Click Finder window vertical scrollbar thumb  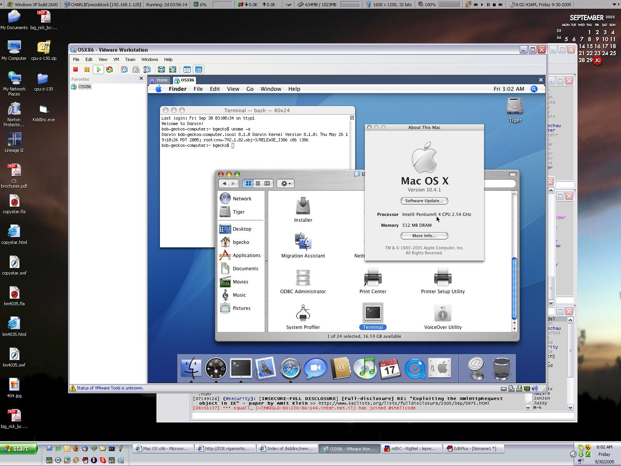pos(515,289)
